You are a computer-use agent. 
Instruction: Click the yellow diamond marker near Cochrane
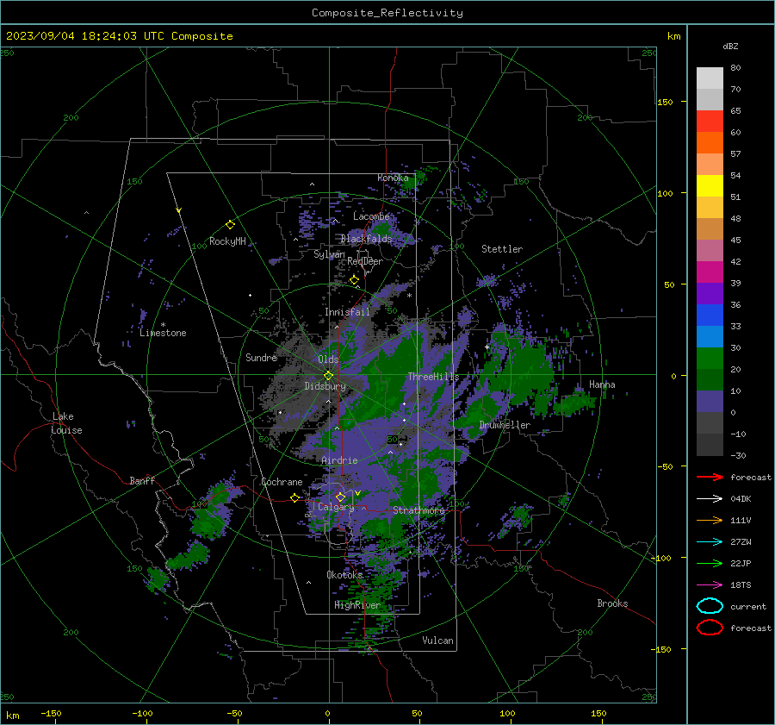click(x=295, y=497)
